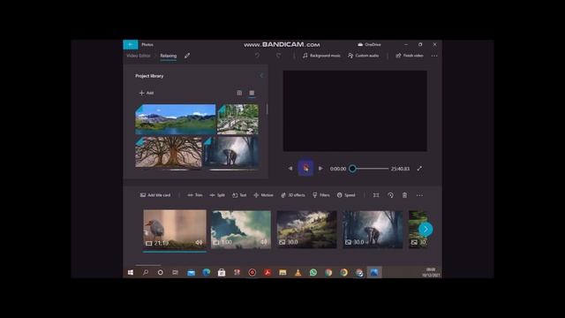This screenshot has width=565, height=318.
Task: Open Custom audio options
Action: (363, 56)
